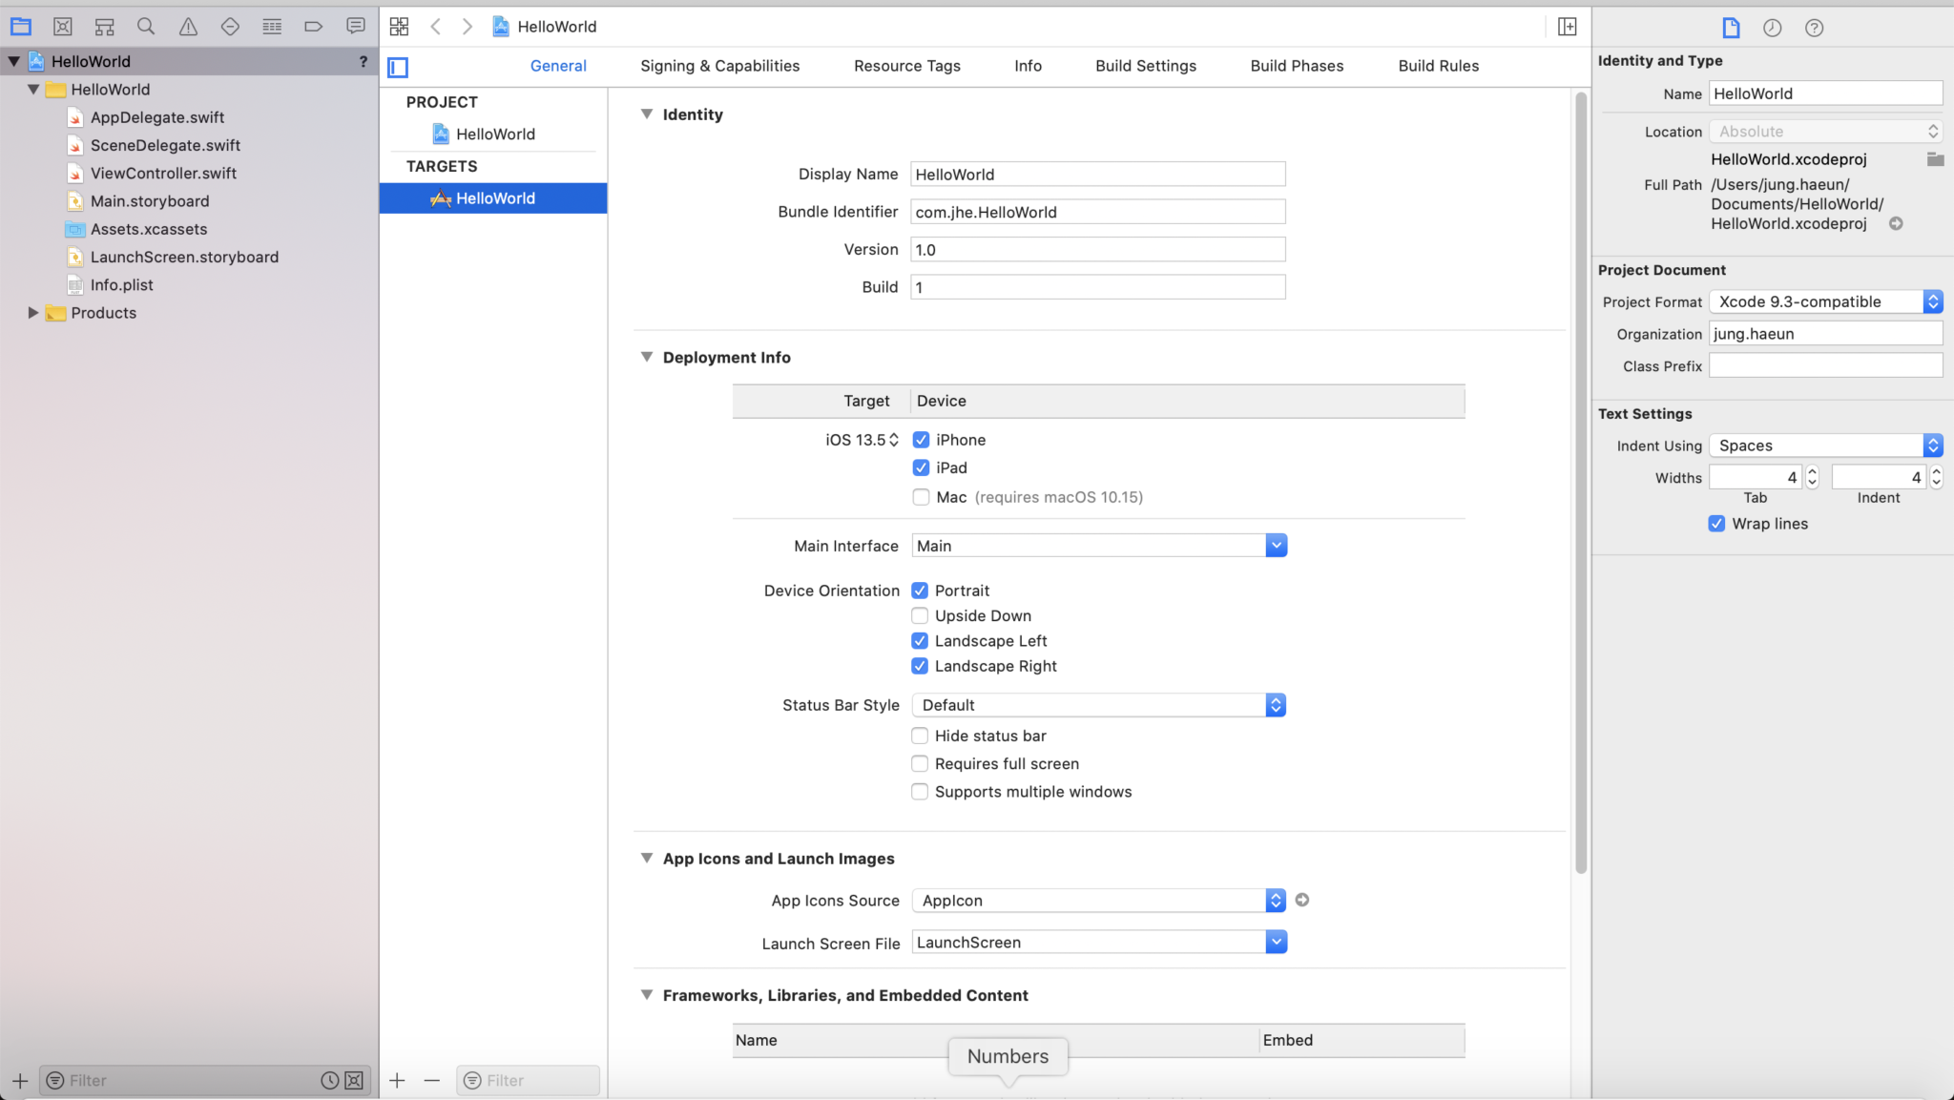Click the Tab width stepper arrows

(x=1812, y=477)
